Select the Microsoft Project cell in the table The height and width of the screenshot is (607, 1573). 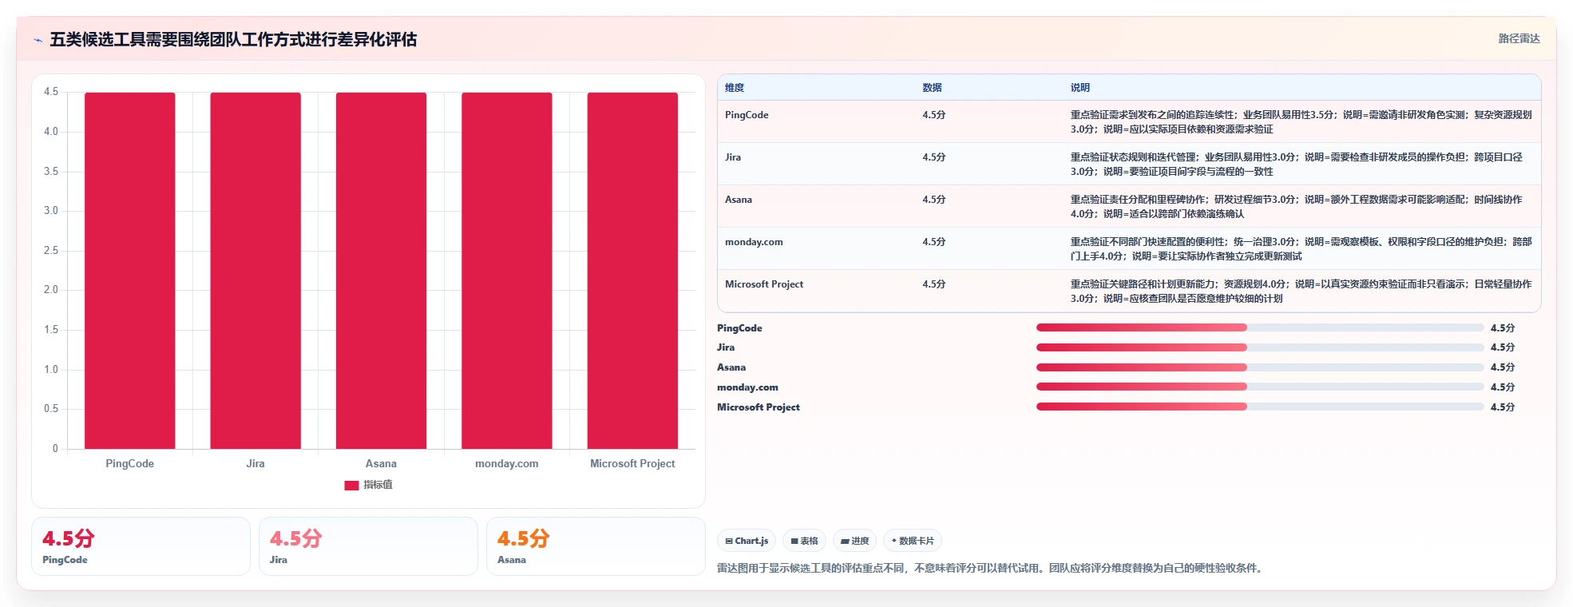coord(764,284)
